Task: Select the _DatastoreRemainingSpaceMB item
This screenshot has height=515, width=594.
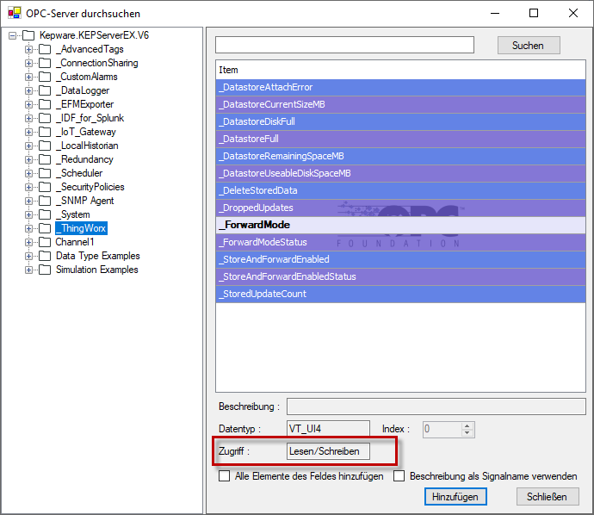Action: pos(401,156)
